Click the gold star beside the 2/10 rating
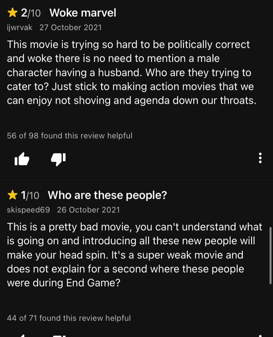The image size is (273, 337). coord(13,13)
